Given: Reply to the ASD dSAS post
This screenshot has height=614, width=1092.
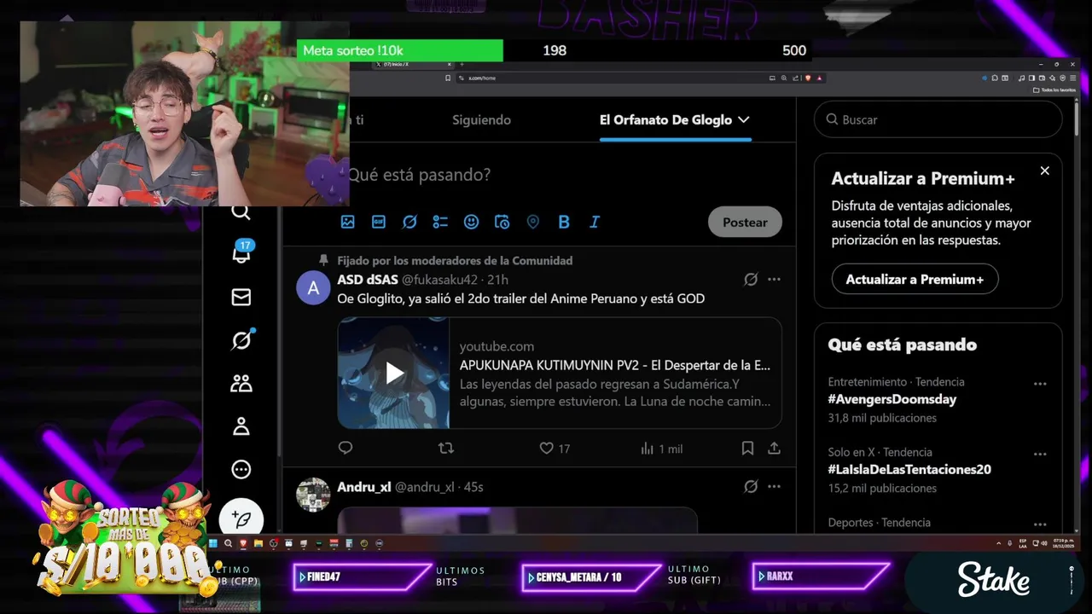Looking at the screenshot, I should 346,448.
